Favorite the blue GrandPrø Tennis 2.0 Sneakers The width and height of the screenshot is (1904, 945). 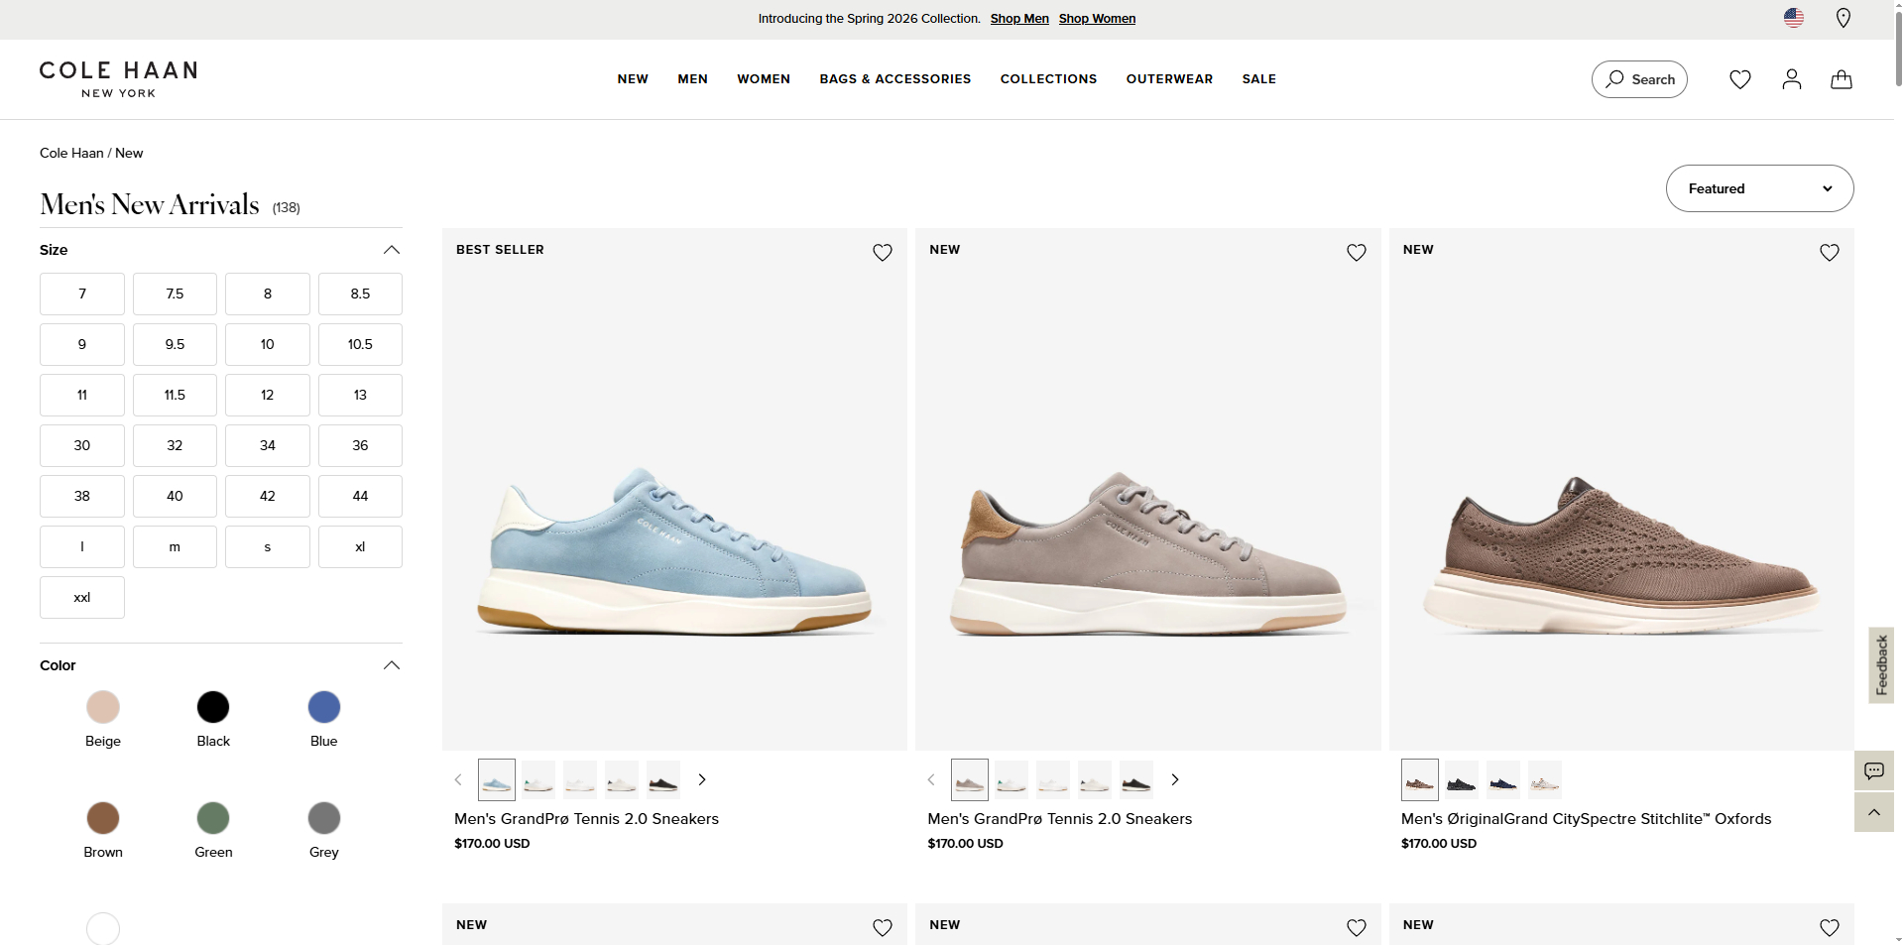coord(882,252)
